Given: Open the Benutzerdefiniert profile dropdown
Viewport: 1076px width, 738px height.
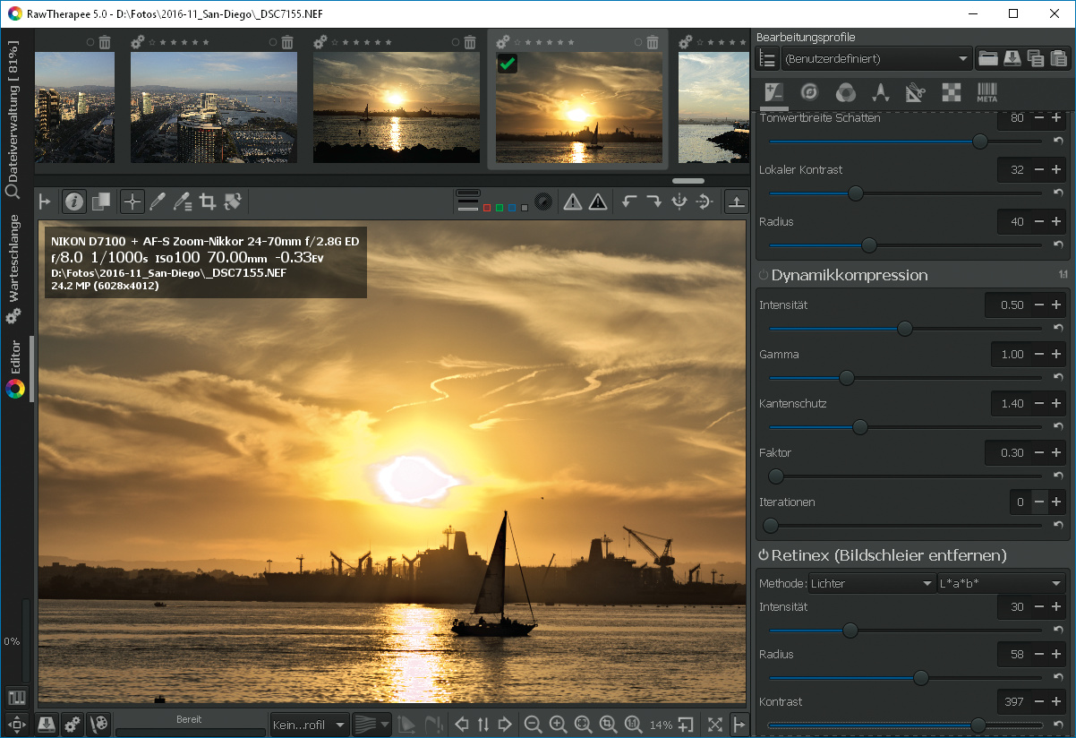Looking at the screenshot, I should (875, 59).
